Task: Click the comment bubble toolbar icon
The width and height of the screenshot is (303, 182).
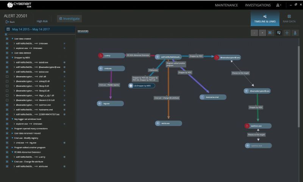Action: coord(279,33)
